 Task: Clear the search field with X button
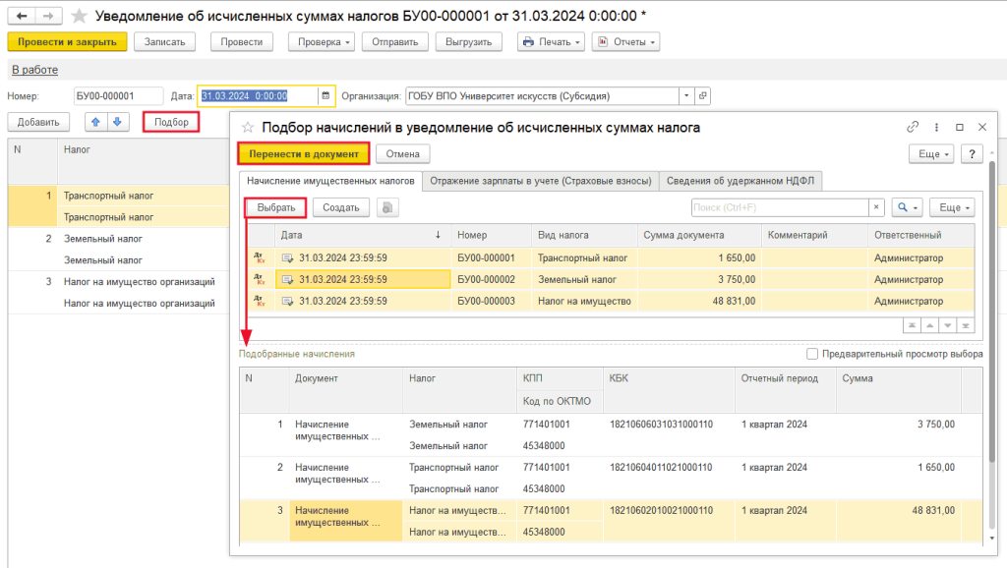(875, 207)
